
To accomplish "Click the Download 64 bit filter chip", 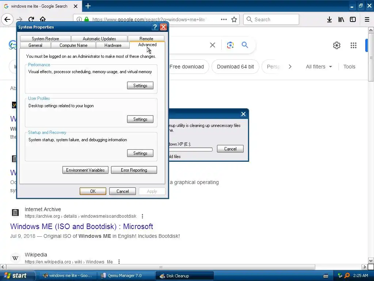I will (x=235, y=67).
